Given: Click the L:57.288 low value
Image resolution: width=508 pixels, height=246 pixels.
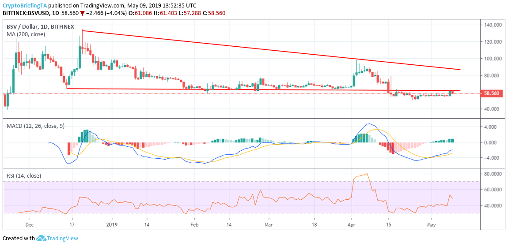Looking at the screenshot, I should coord(189,13).
